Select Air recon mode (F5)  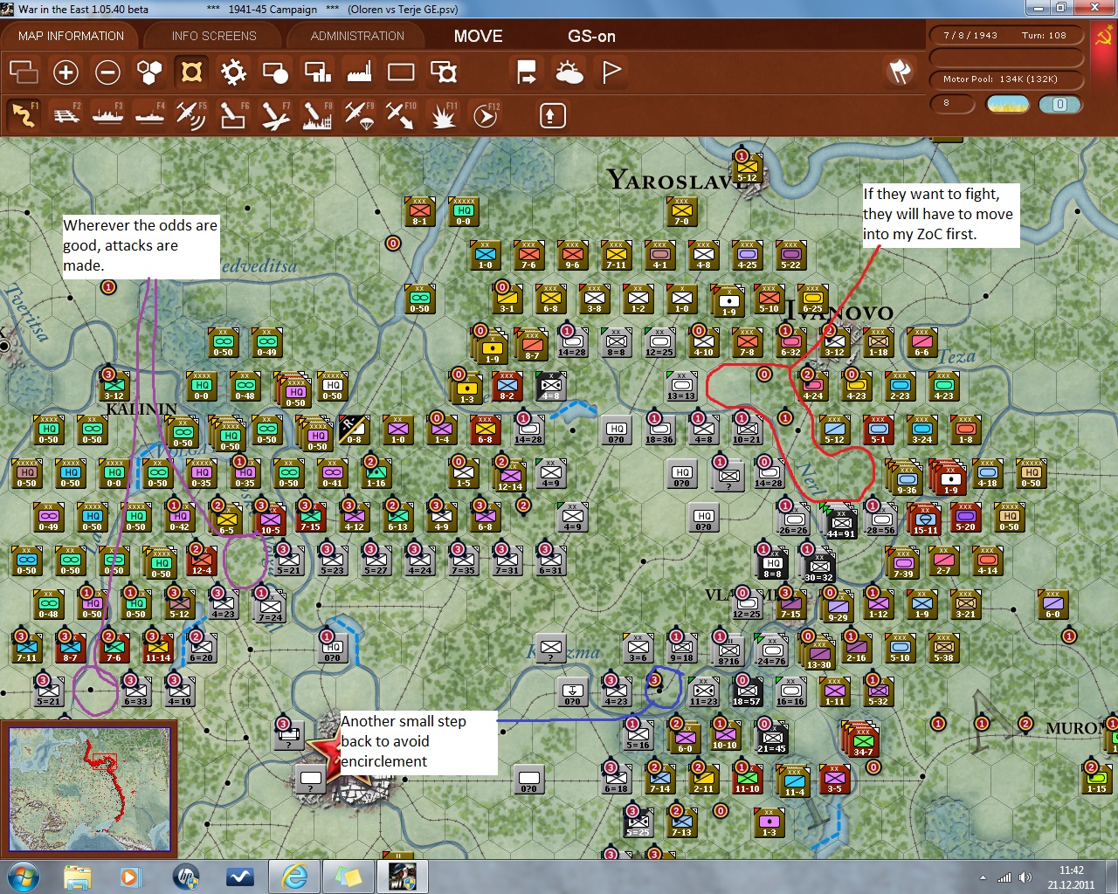point(191,114)
